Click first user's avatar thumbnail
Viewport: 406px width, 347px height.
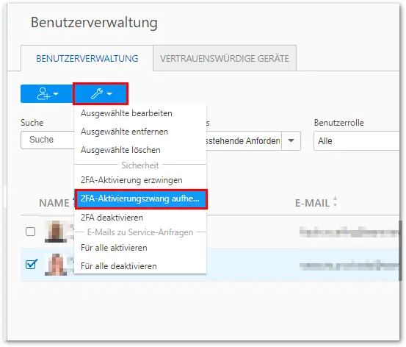(56, 232)
